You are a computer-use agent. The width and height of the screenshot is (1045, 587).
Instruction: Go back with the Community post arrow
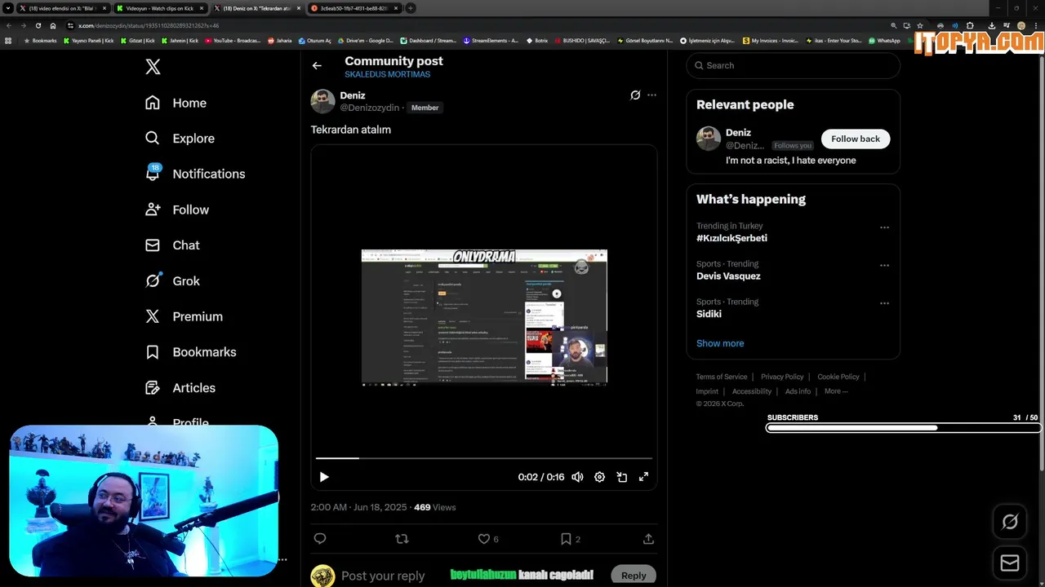coord(317,66)
